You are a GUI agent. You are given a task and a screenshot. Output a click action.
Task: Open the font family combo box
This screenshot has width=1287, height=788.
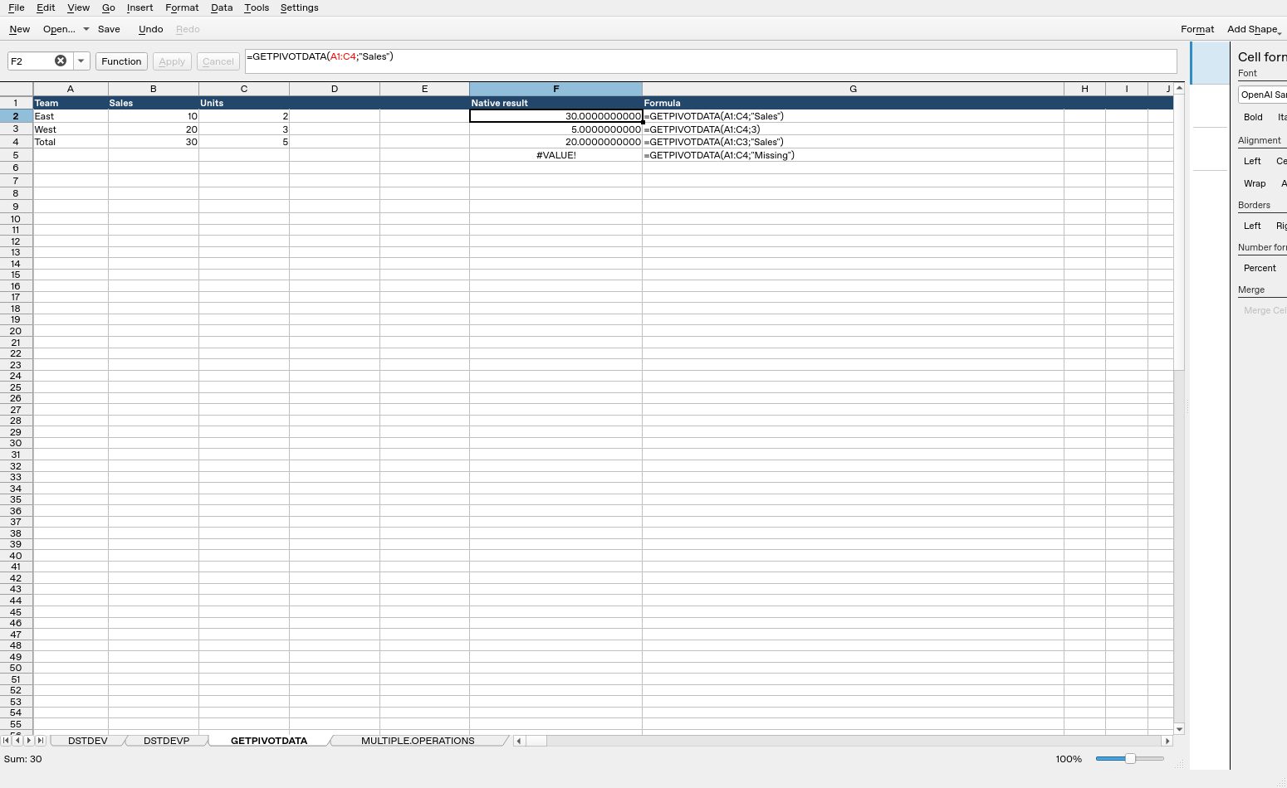pyautogui.click(x=1263, y=95)
